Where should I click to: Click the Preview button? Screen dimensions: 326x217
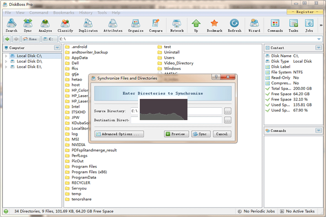(176, 134)
